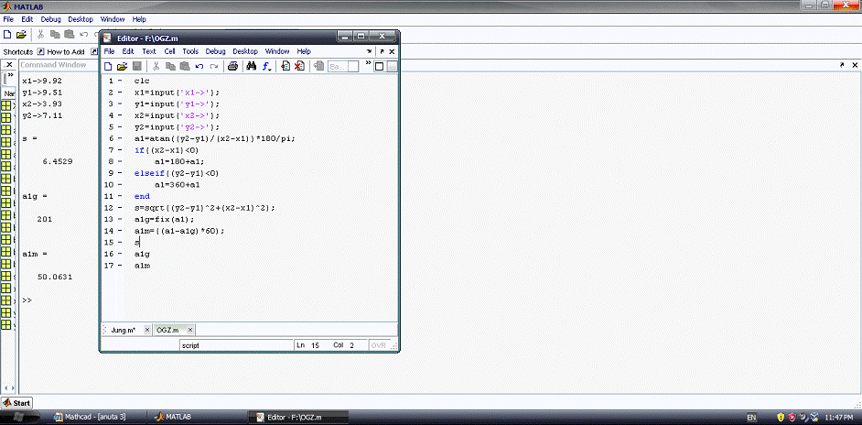Click the set/clear breakpoint icon

pyautogui.click(x=286, y=66)
